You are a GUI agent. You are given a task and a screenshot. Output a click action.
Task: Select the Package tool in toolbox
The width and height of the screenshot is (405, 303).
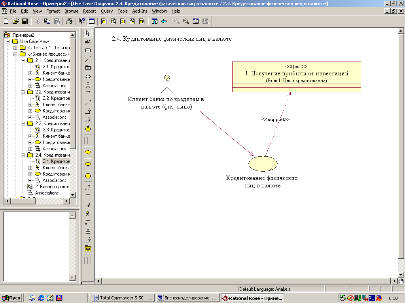(x=88, y=67)
